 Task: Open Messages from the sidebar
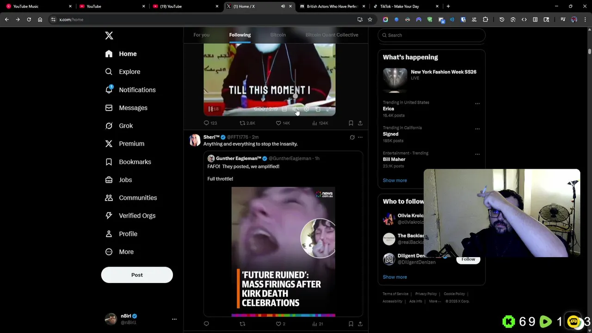coord(126,108)
